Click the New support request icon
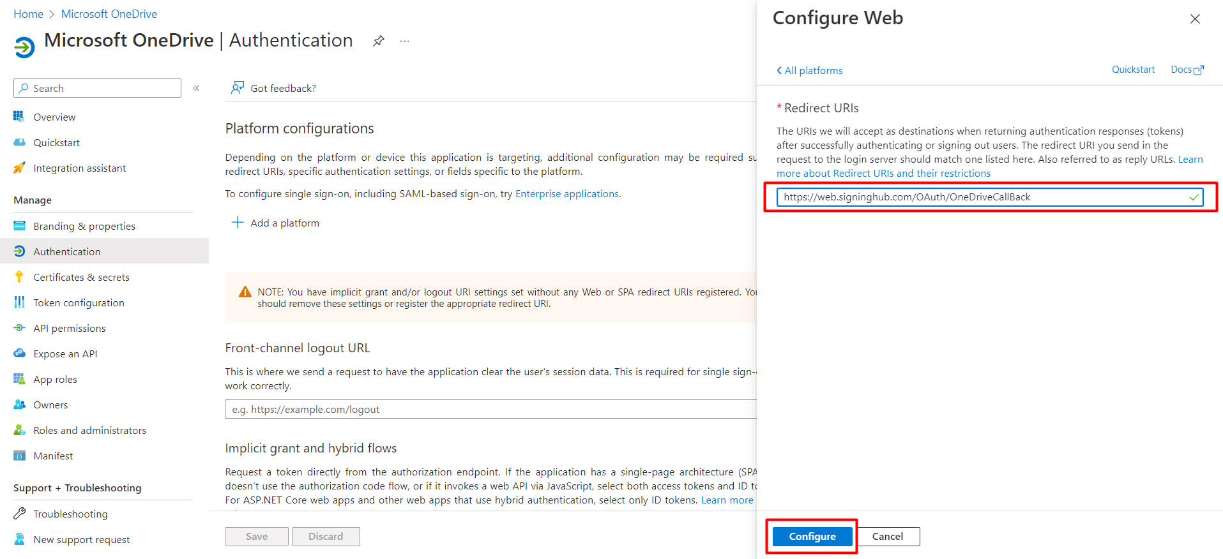This screenshot has width=1223, height=559. (x=19, y=539)
